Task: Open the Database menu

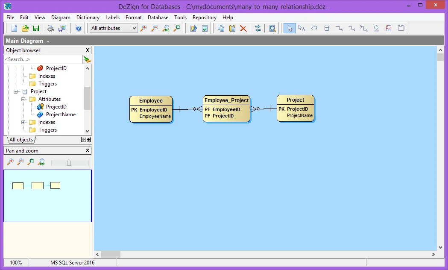Action: click(158, 18)
